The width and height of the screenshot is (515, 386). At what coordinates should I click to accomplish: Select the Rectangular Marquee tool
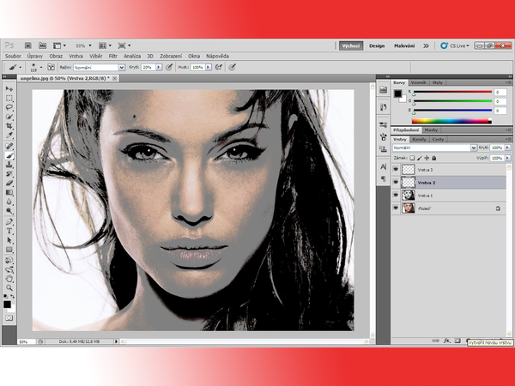point(9,99)
